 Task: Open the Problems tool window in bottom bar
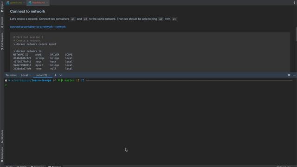[x=37, y=166]
